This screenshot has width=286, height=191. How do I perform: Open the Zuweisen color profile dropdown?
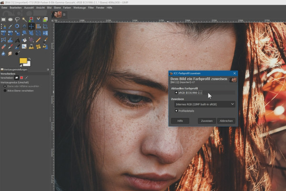tap(204, 104)
